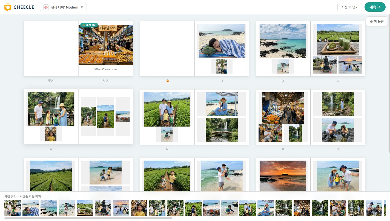Click the first thumbnail in the photo strip
Screen dimensions: 390x221
point(13,208)
